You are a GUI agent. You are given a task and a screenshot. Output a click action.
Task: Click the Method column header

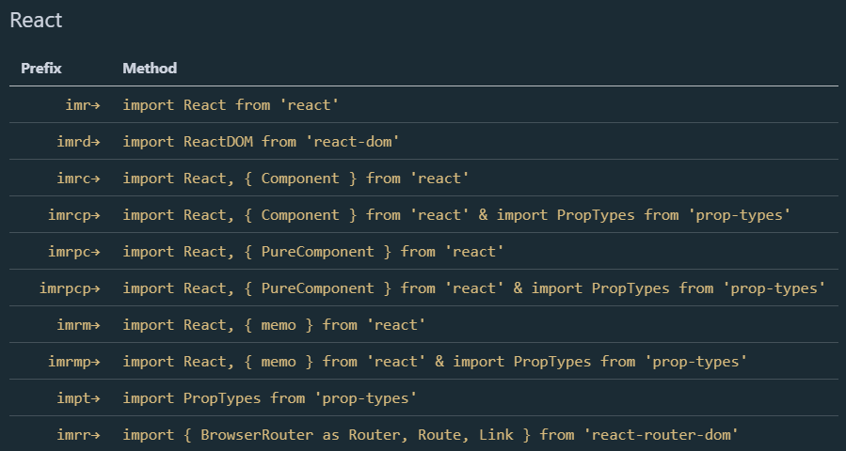pyautogui.click(x=150, y=68)
